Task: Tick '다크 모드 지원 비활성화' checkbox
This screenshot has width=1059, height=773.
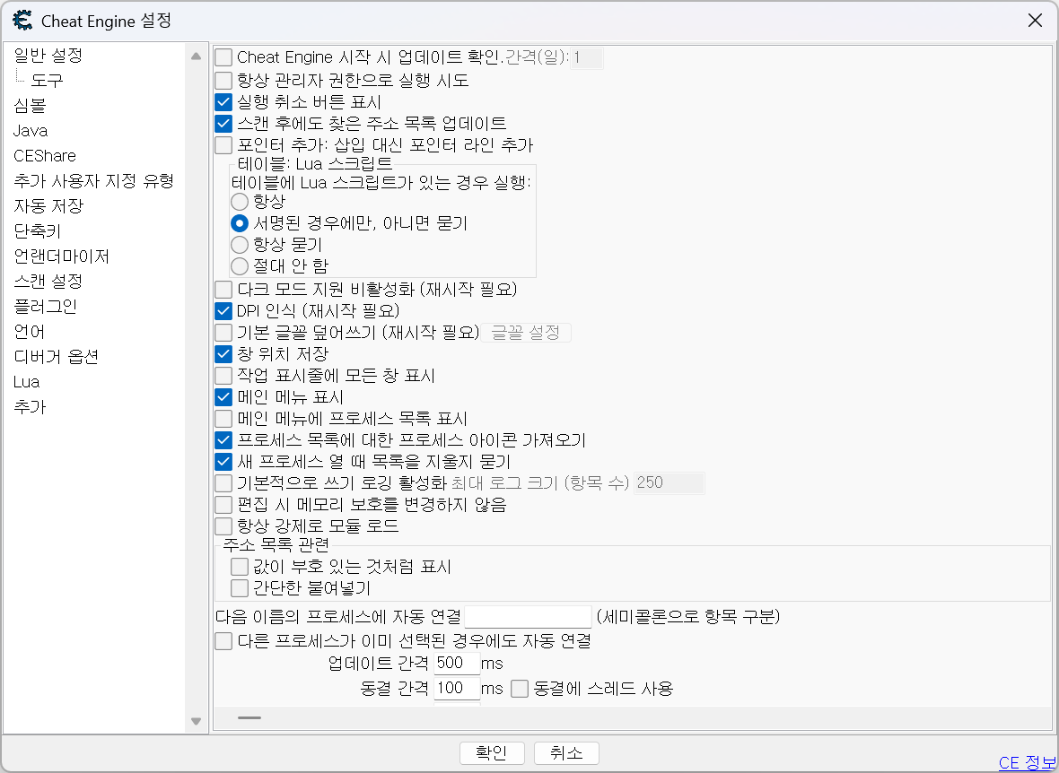Action: coord(223,290)
